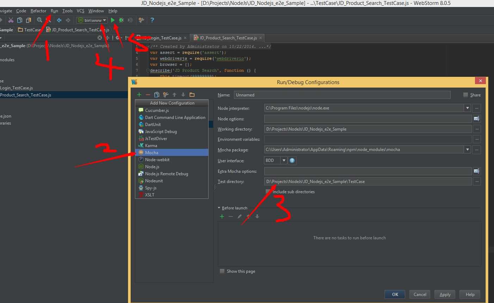The image size is (494, 303).
Task: Open the Help menu
Action: pyautogui.click(x=113, y=11)
